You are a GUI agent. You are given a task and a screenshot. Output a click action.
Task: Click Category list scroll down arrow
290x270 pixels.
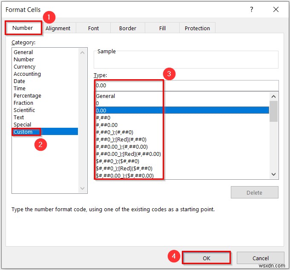pyautogui.click(x=83, y=188)
